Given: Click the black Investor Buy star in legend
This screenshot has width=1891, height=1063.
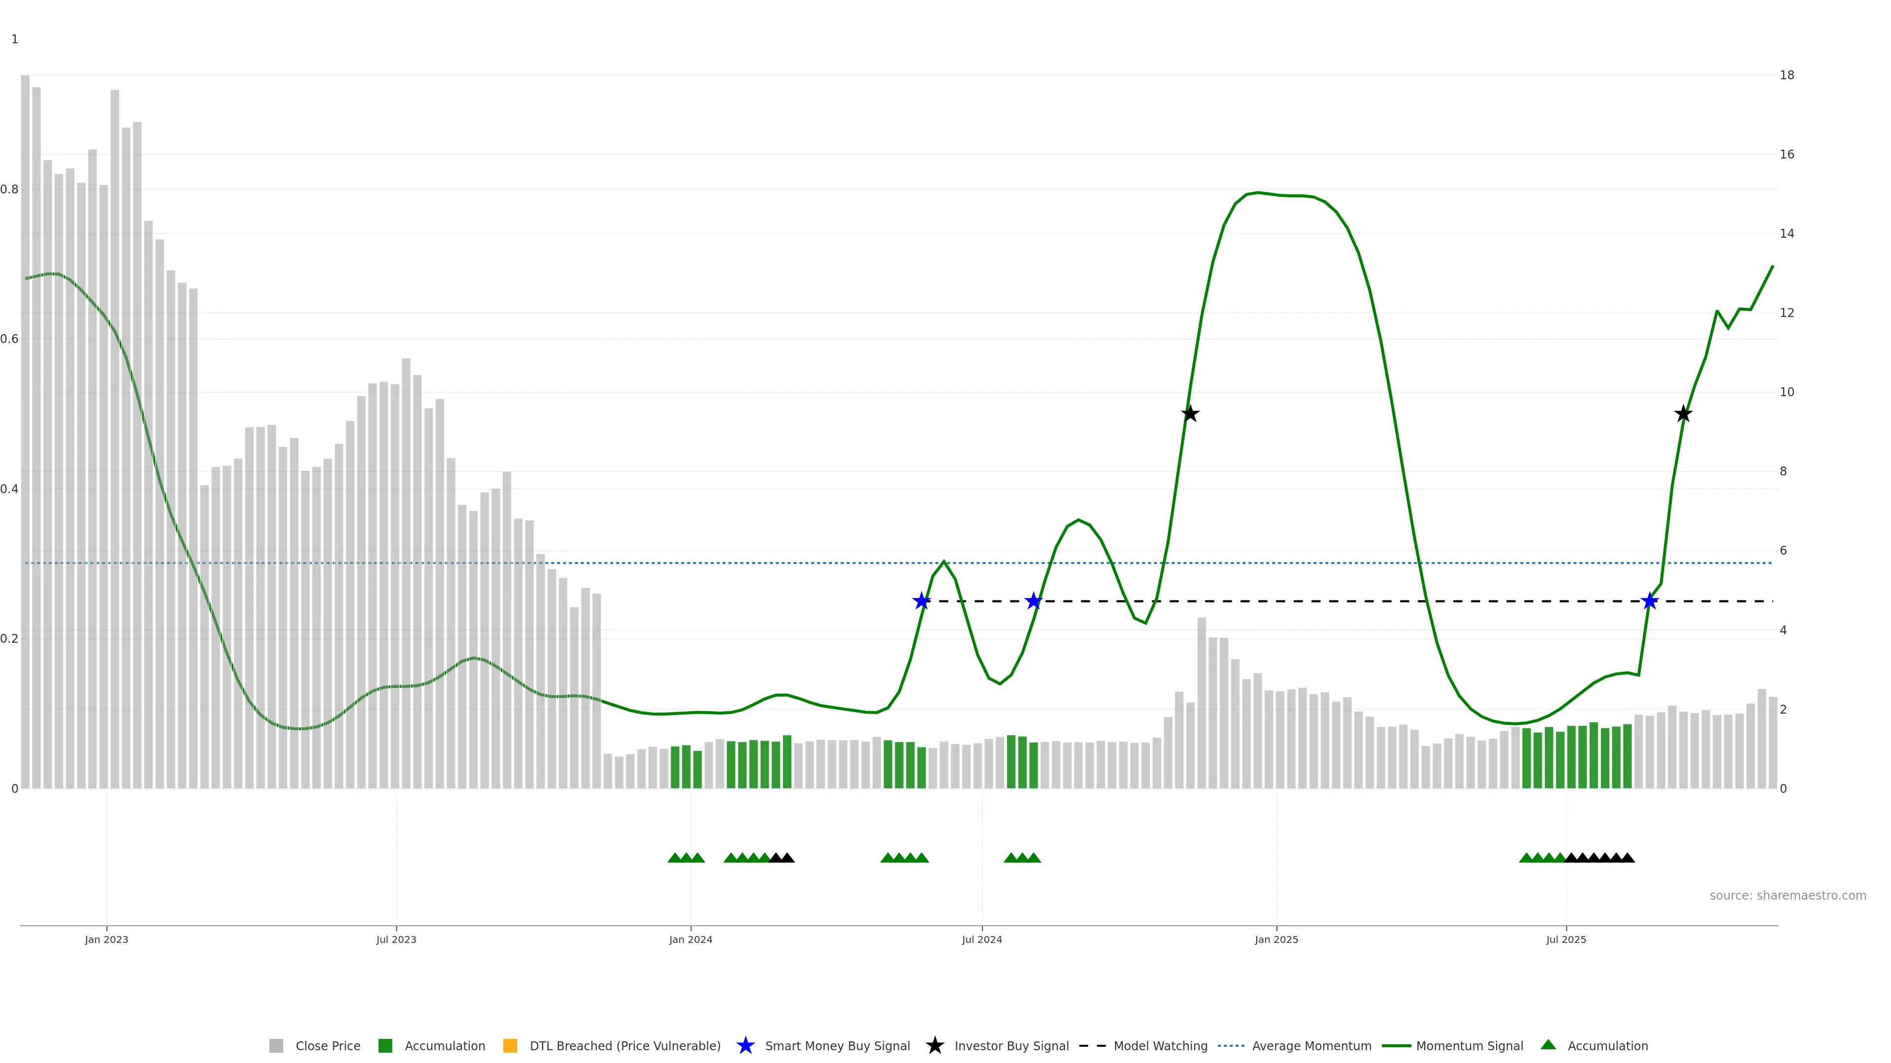Looking at the screenshot, I should coord(935,1045).
